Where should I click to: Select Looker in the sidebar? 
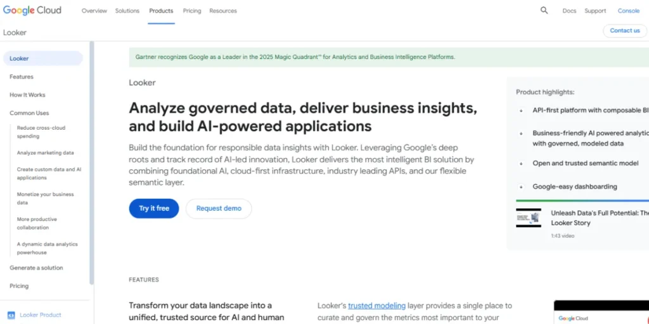tap(43, 58)
